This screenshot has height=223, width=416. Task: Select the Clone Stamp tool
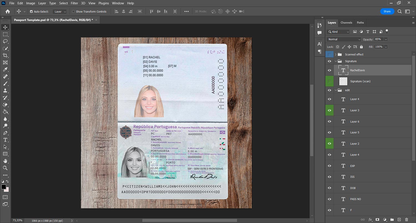[5, 91]
